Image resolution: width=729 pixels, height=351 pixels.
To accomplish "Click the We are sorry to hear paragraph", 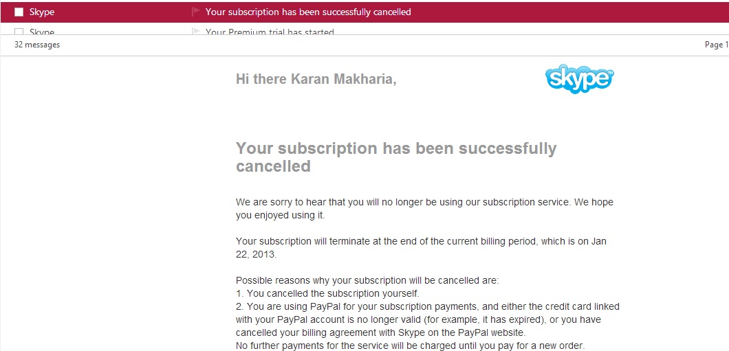I will click(x=424, y=209).
